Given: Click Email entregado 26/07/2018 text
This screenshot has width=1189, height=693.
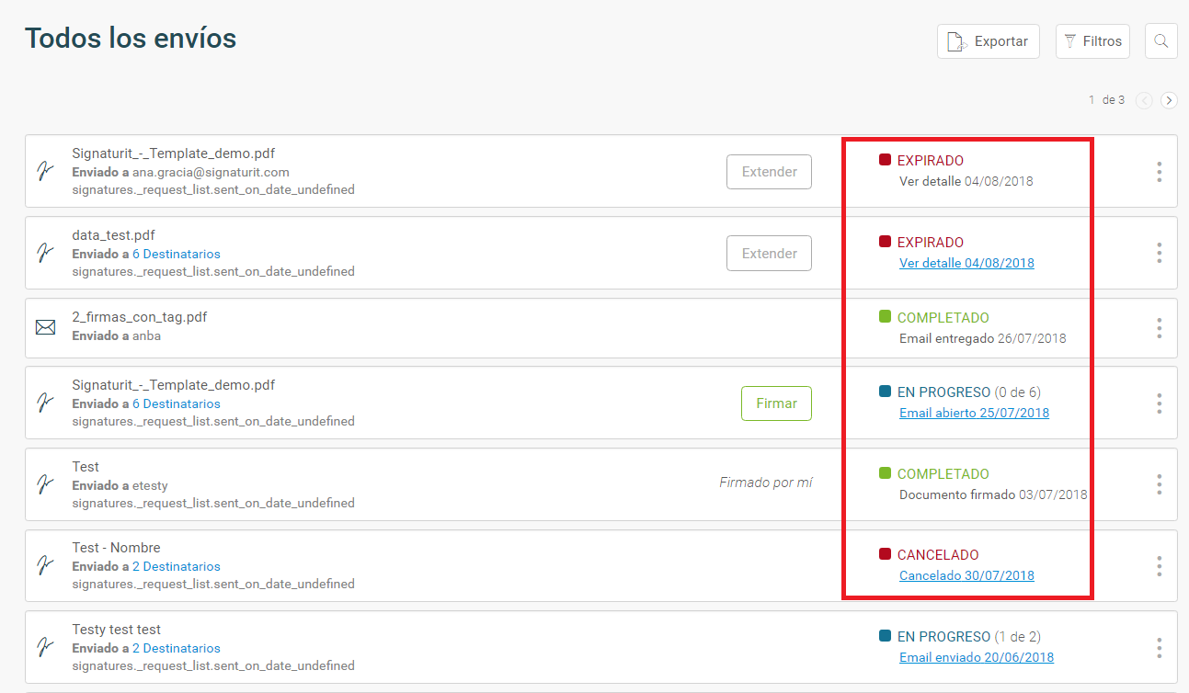Looking at the screenshot, I should [x=983, y=338].
